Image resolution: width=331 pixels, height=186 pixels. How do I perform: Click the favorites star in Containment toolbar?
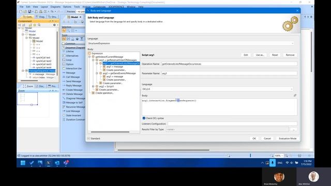coord(35,25)
